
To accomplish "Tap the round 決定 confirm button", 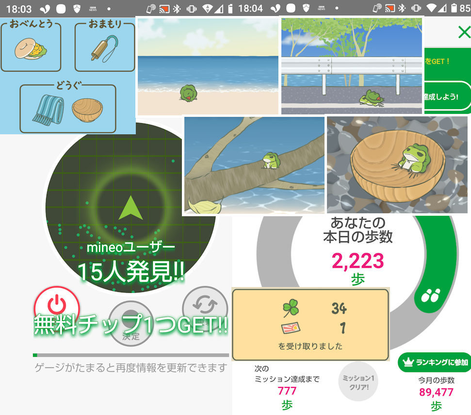I will coord(131,324).
